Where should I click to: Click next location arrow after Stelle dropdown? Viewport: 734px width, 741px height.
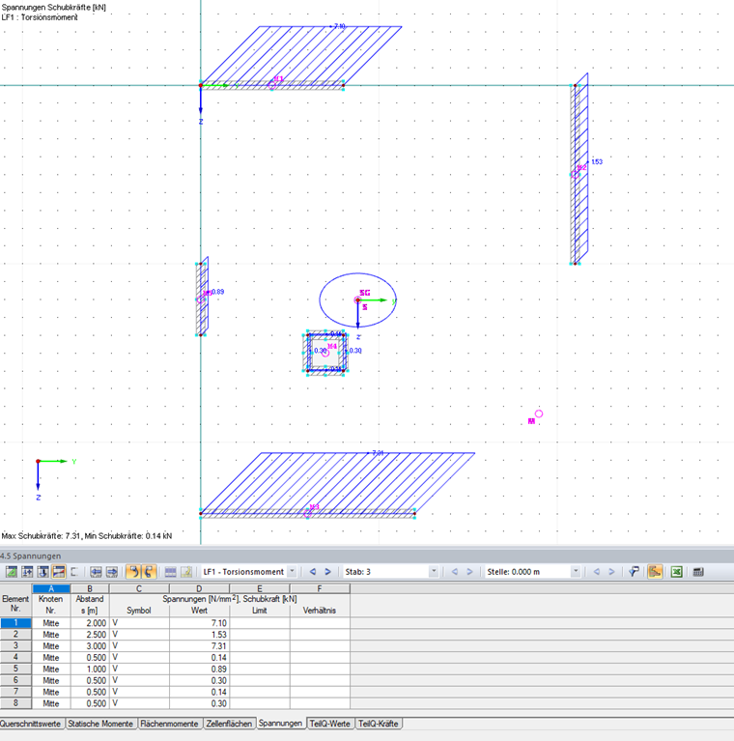coord(611,572)
